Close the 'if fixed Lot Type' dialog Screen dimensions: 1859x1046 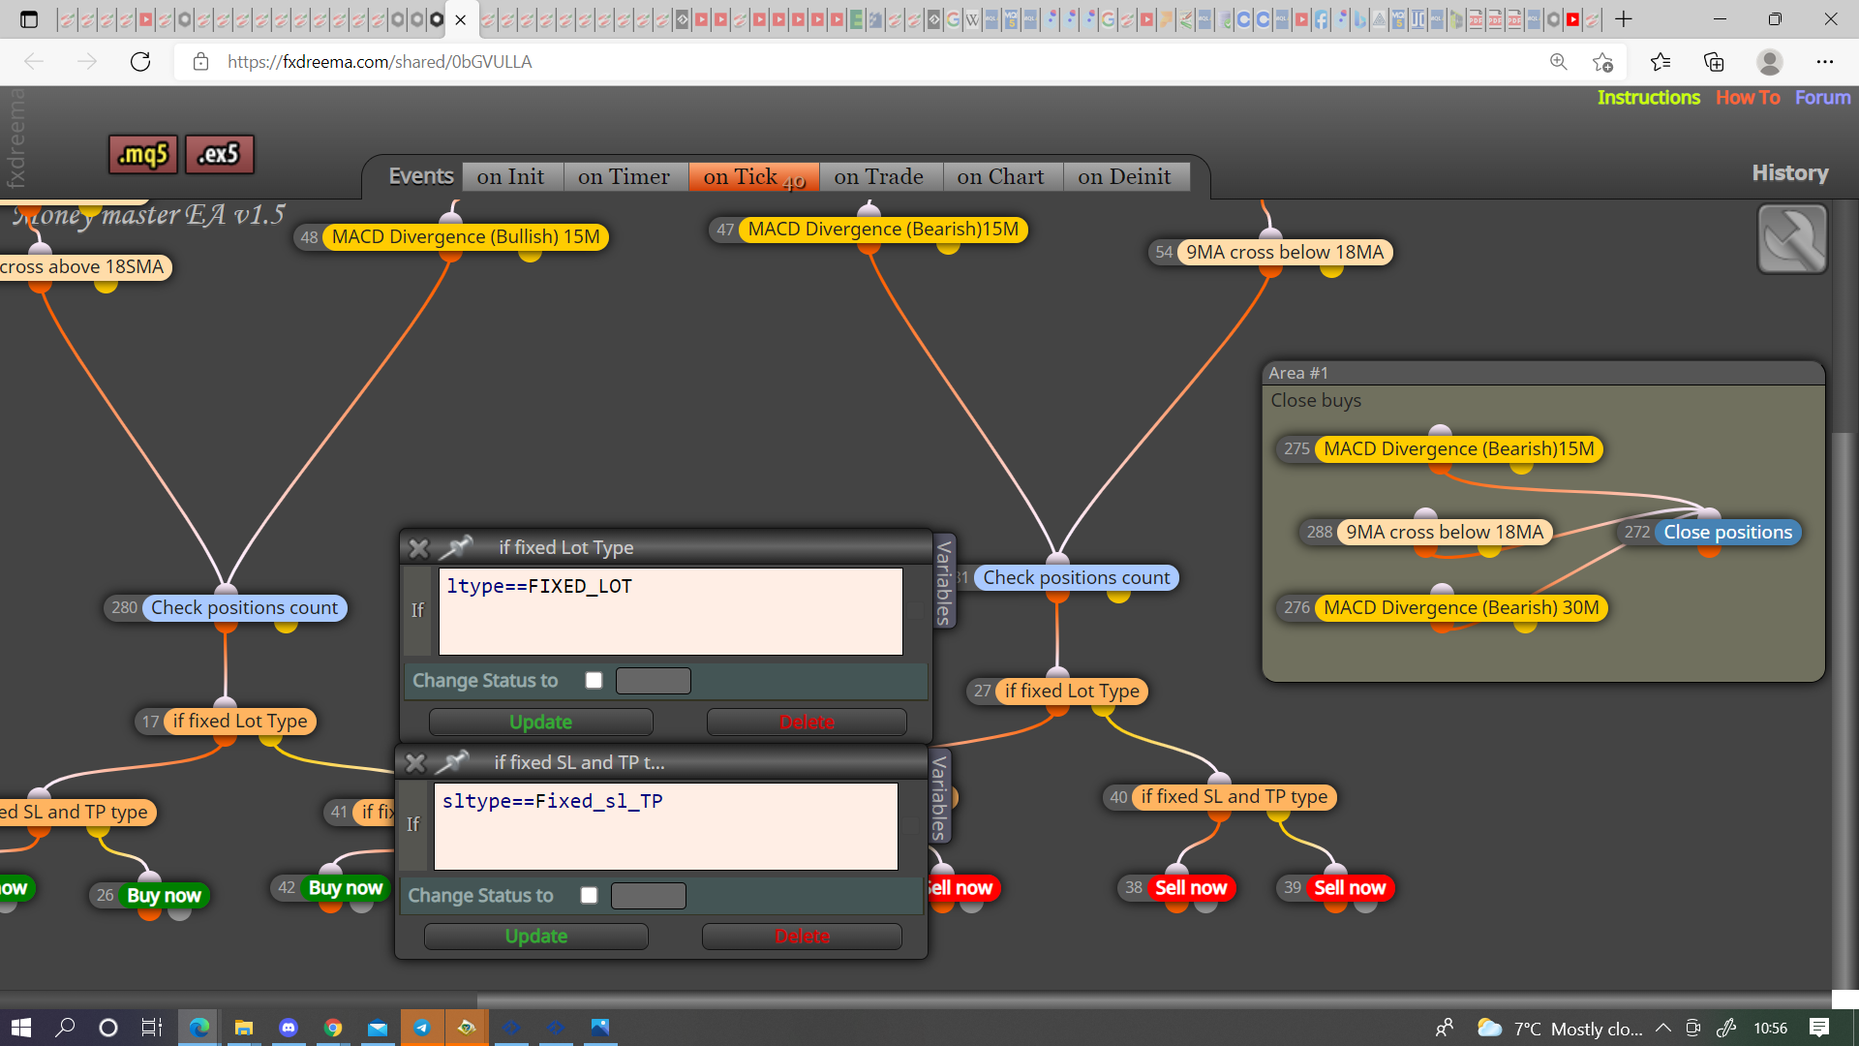pyautogui.click(x=418, y=548)
